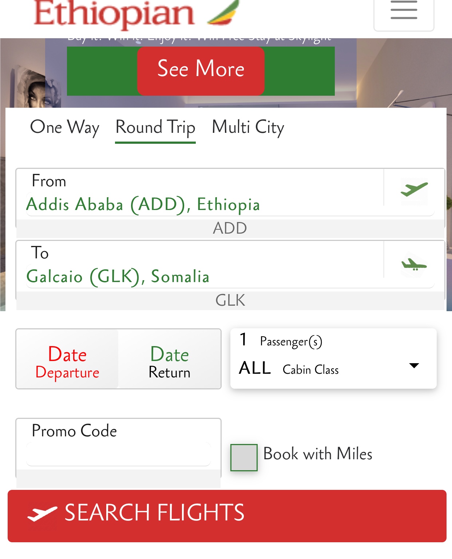Switch to the Multi City tab
Image resolution: width=452 pixels, height=559 pixels.
click(x=248, y=127)
